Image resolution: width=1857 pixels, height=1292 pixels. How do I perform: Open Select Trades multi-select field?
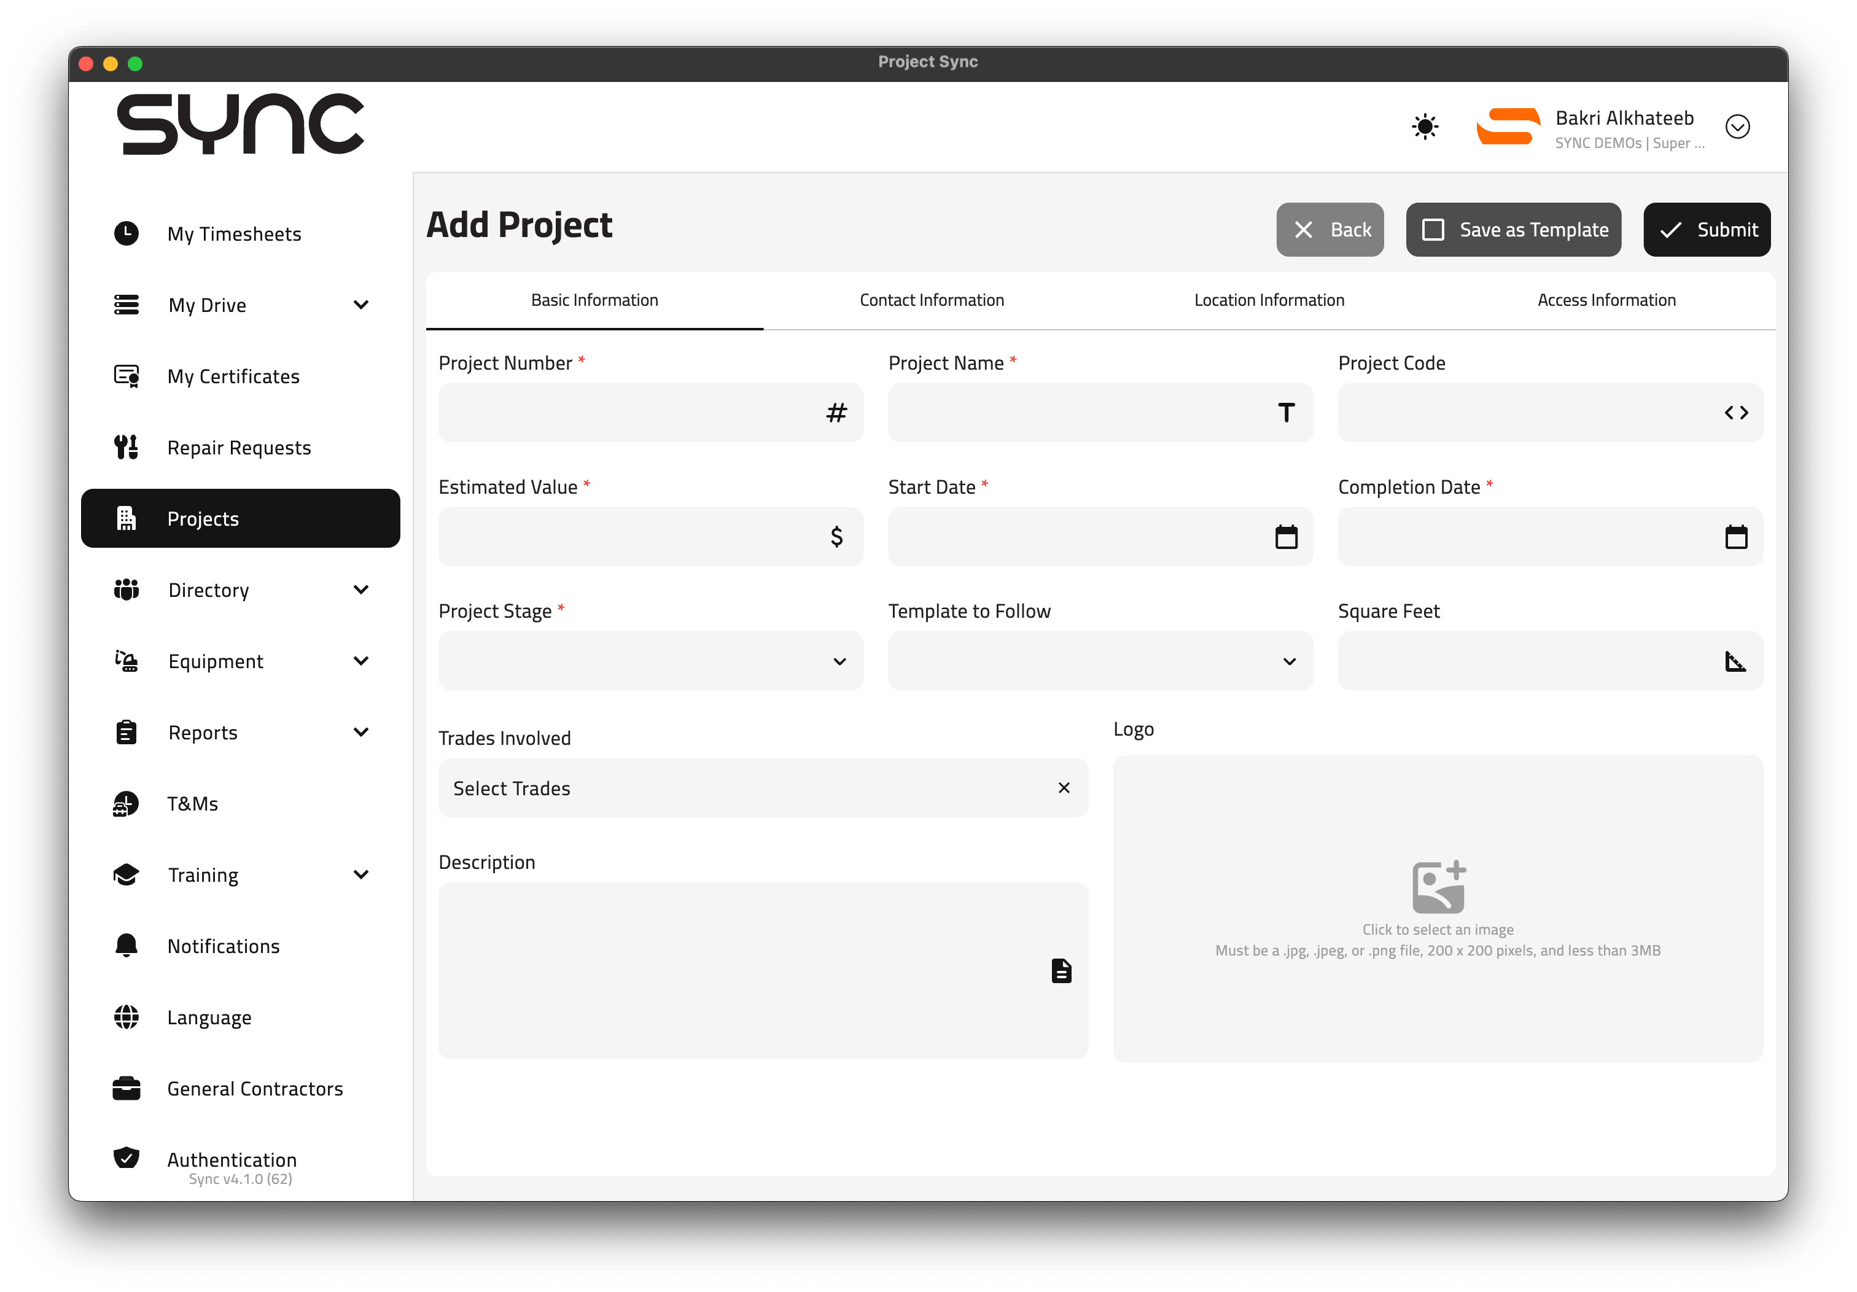763,787
